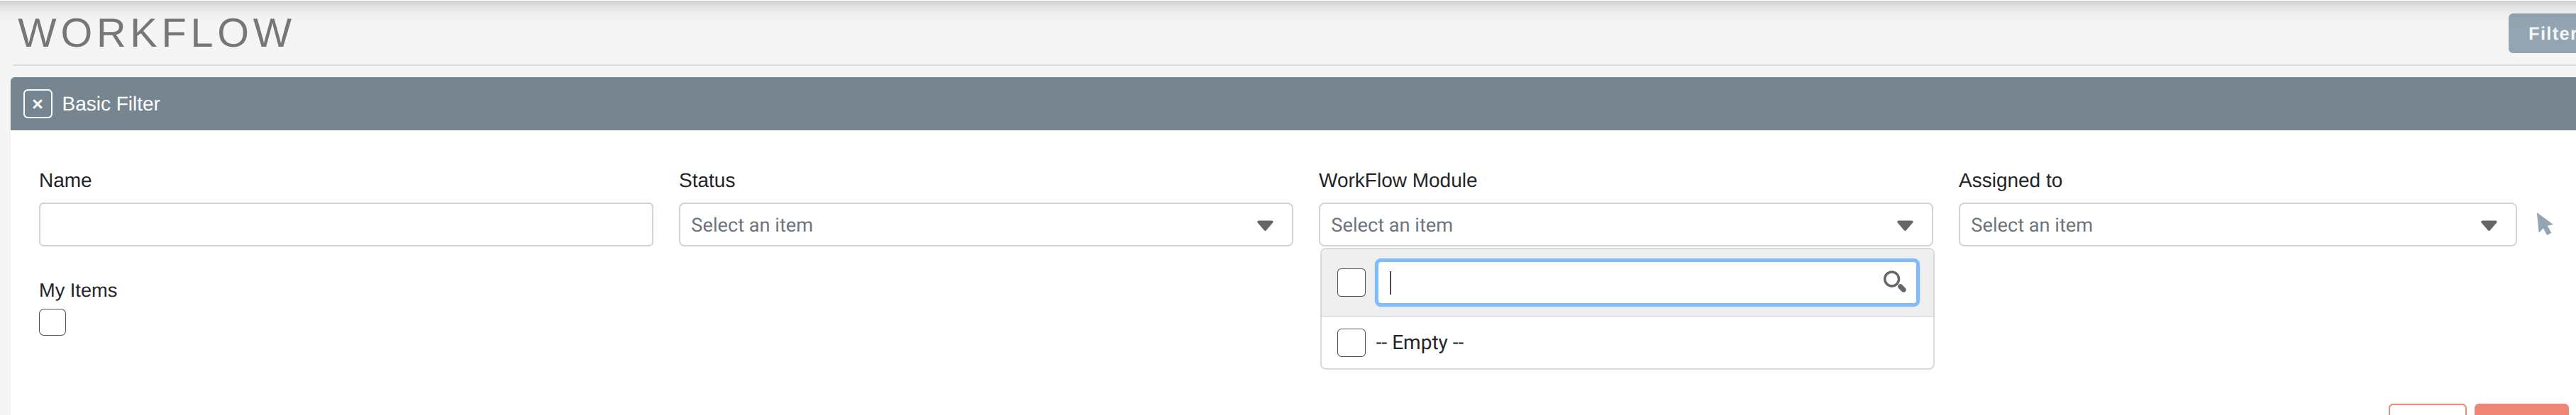Viewport: 2576px width, 415px height.
Task: Click the white outlined button at bottom right
Action: pyautogui.click(x=2427, y=410)
